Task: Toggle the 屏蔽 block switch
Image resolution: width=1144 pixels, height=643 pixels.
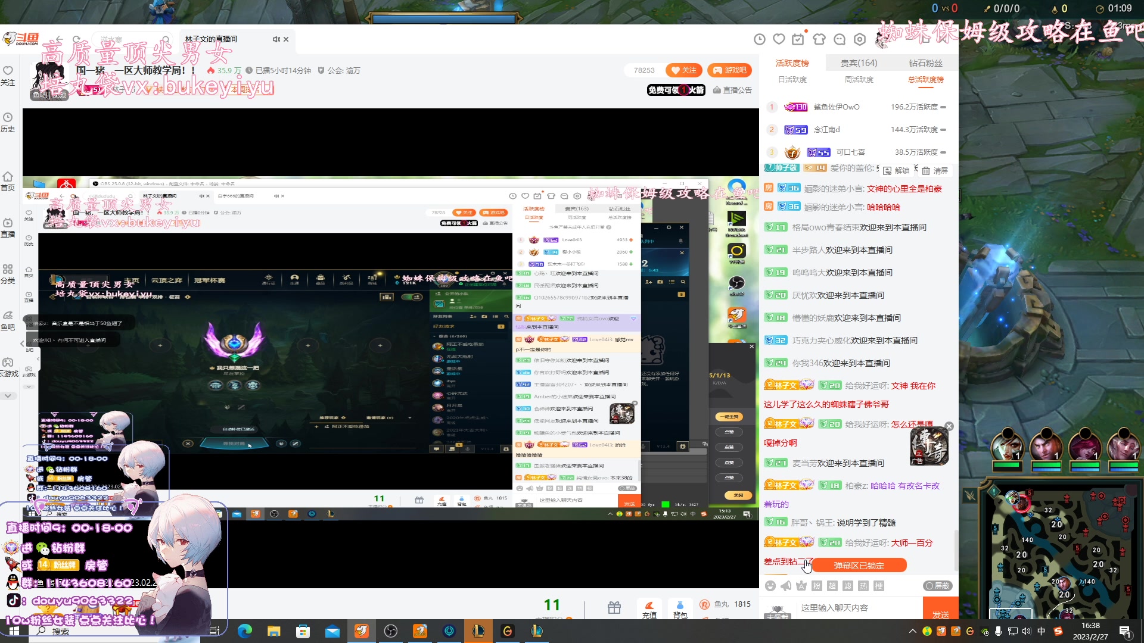Action: 938,586
